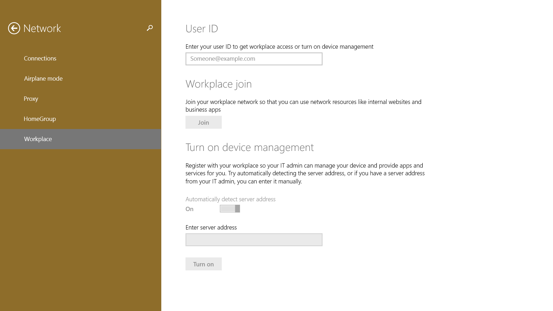Click the Enter server address text box

pyautogui.click(x=254, y=240)
